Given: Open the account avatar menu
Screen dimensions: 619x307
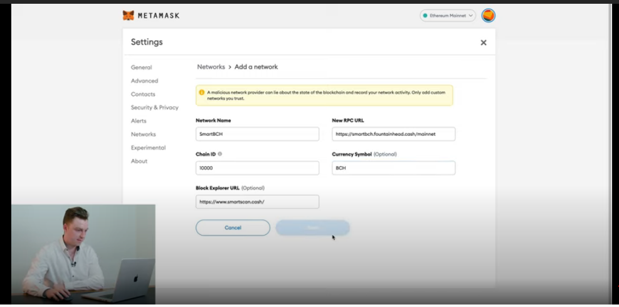Looking at the screenshot, I should [489, 16].
